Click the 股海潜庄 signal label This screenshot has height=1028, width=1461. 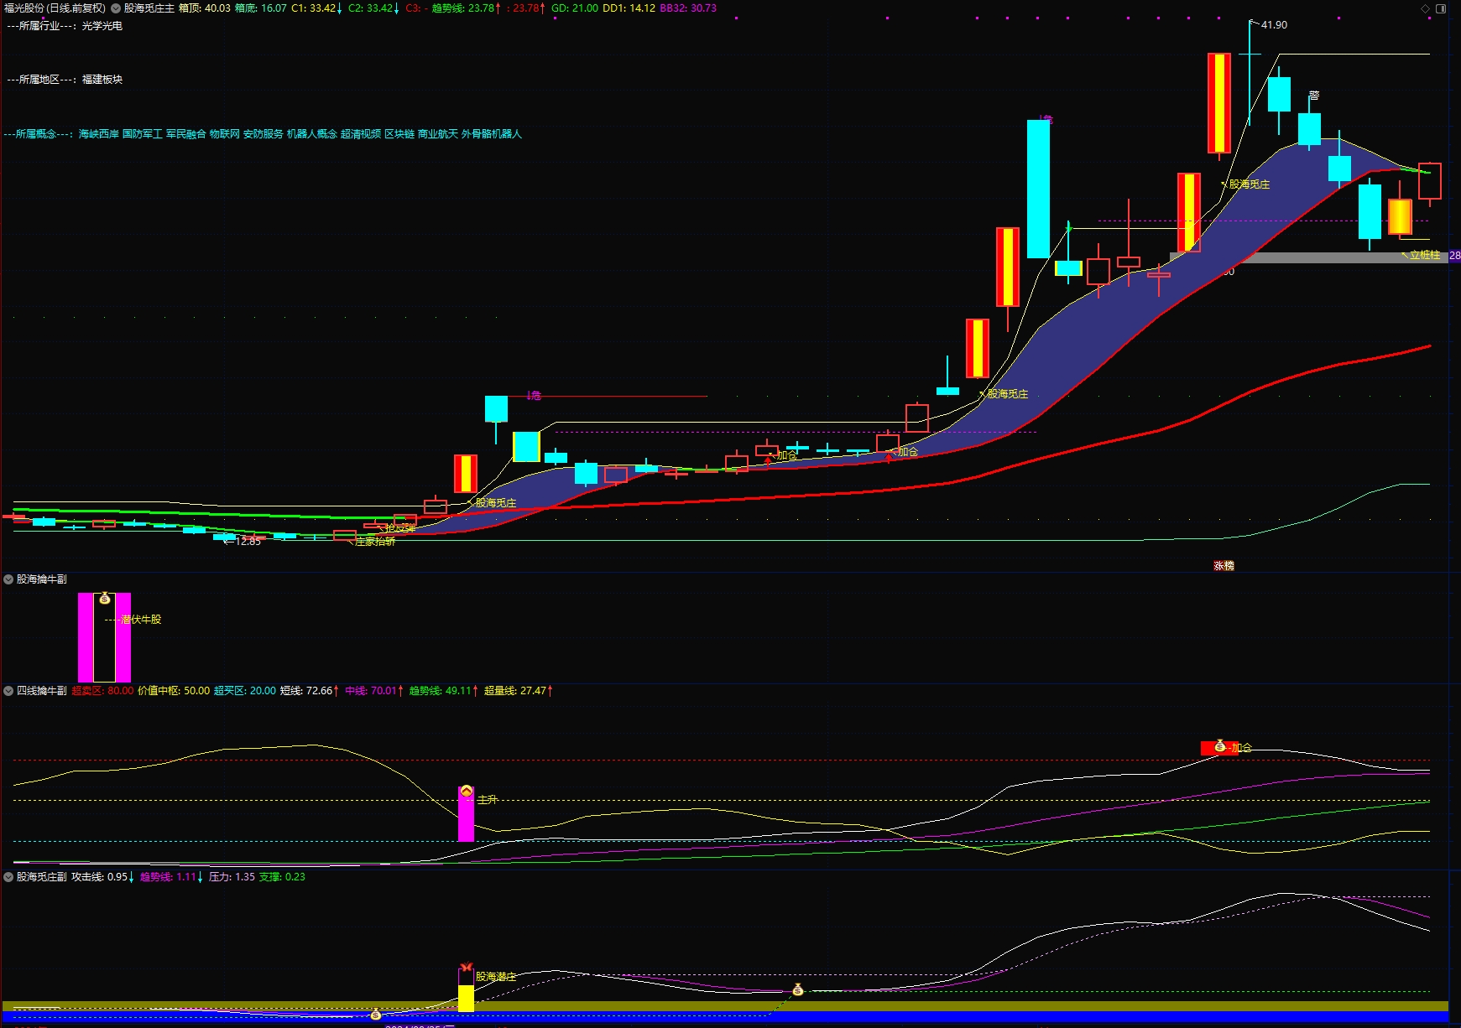click(496, 977)
